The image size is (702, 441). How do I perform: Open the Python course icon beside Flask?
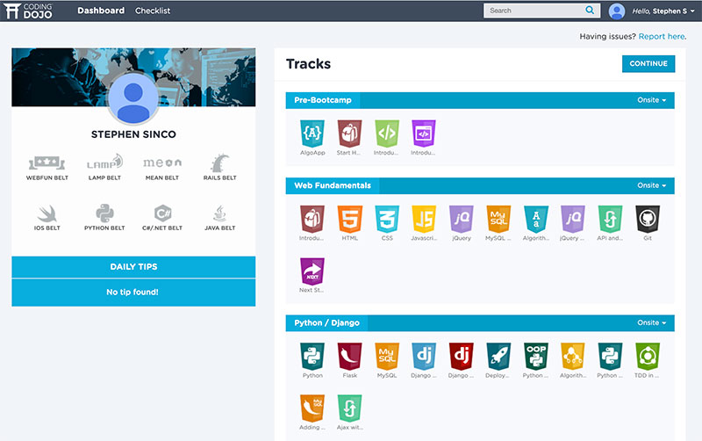pyautogui.click(x=312, y=357)
